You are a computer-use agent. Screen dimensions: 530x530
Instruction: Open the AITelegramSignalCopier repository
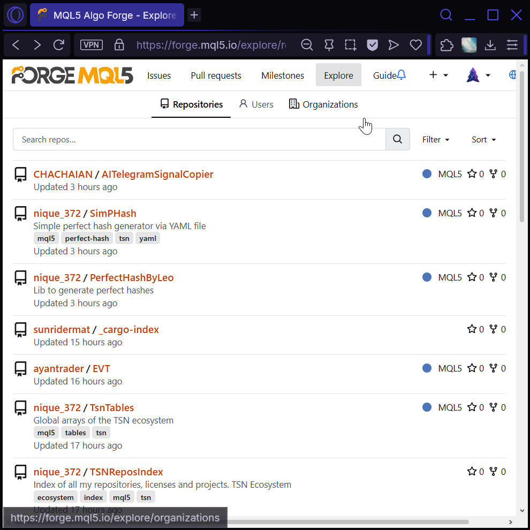[x=157, y=175]
